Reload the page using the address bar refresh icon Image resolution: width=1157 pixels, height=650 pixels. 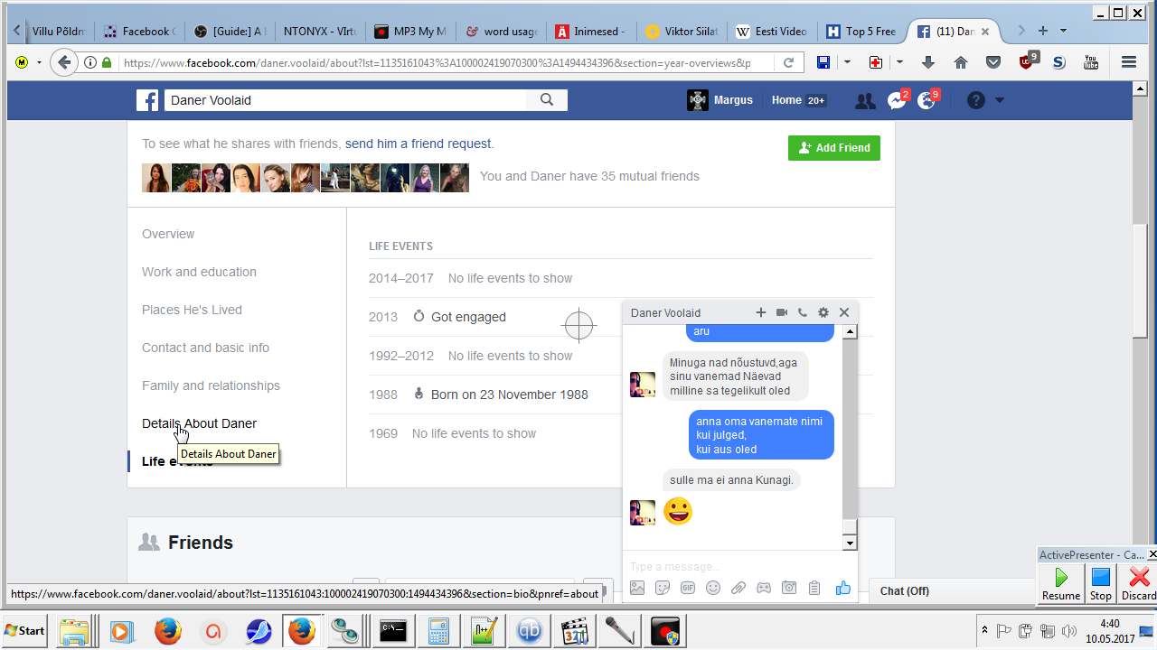tap(788, 62)
